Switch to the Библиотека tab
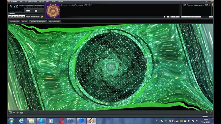221x124 pixels. click(x=14, y=21)
